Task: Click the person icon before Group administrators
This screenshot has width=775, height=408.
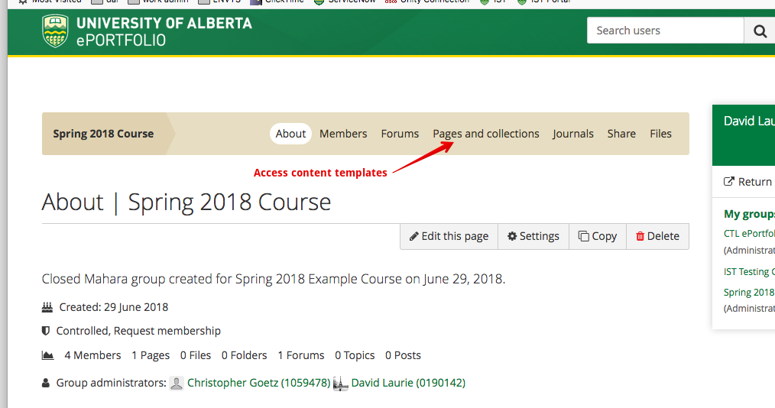Action: [x=45, y=383]
